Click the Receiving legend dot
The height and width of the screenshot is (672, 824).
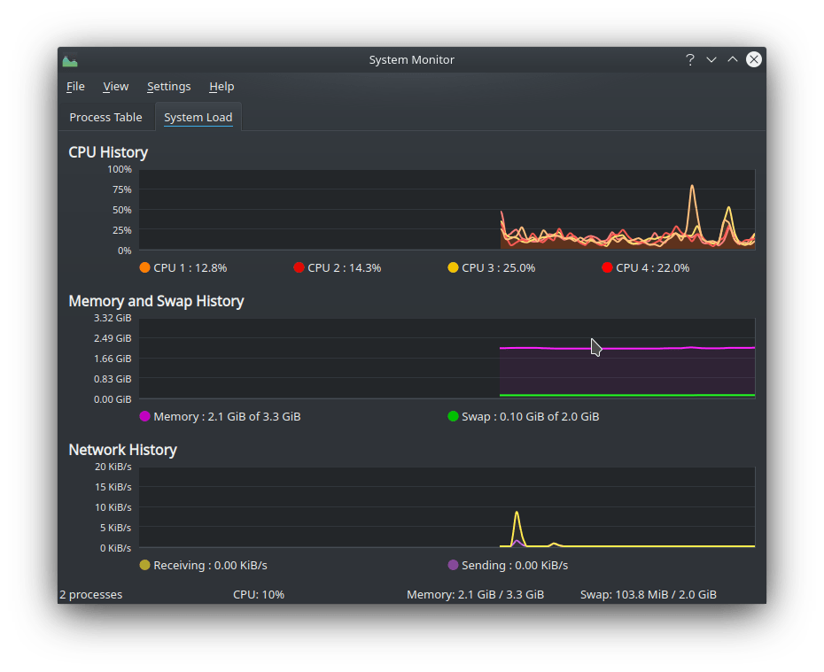tap(144, 565)
